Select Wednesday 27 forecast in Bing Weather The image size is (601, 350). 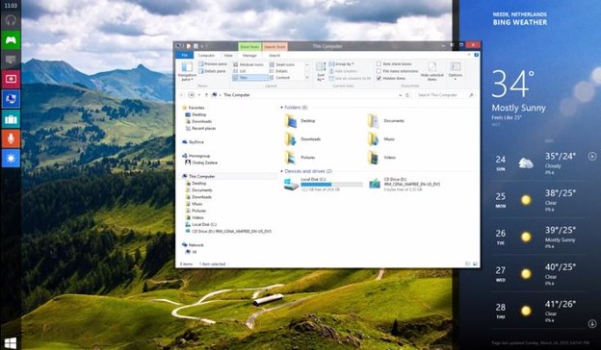537,274
